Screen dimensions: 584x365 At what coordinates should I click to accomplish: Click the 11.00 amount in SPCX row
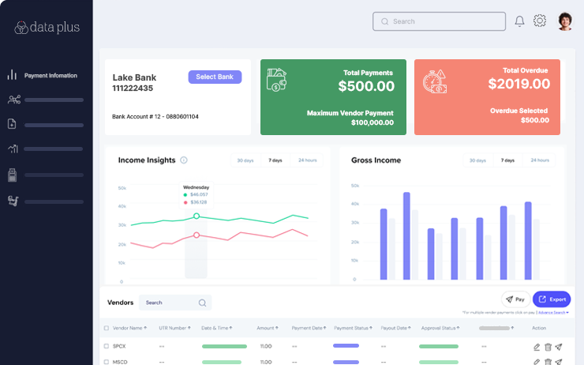pyautogui.click(x=266, y=346)
